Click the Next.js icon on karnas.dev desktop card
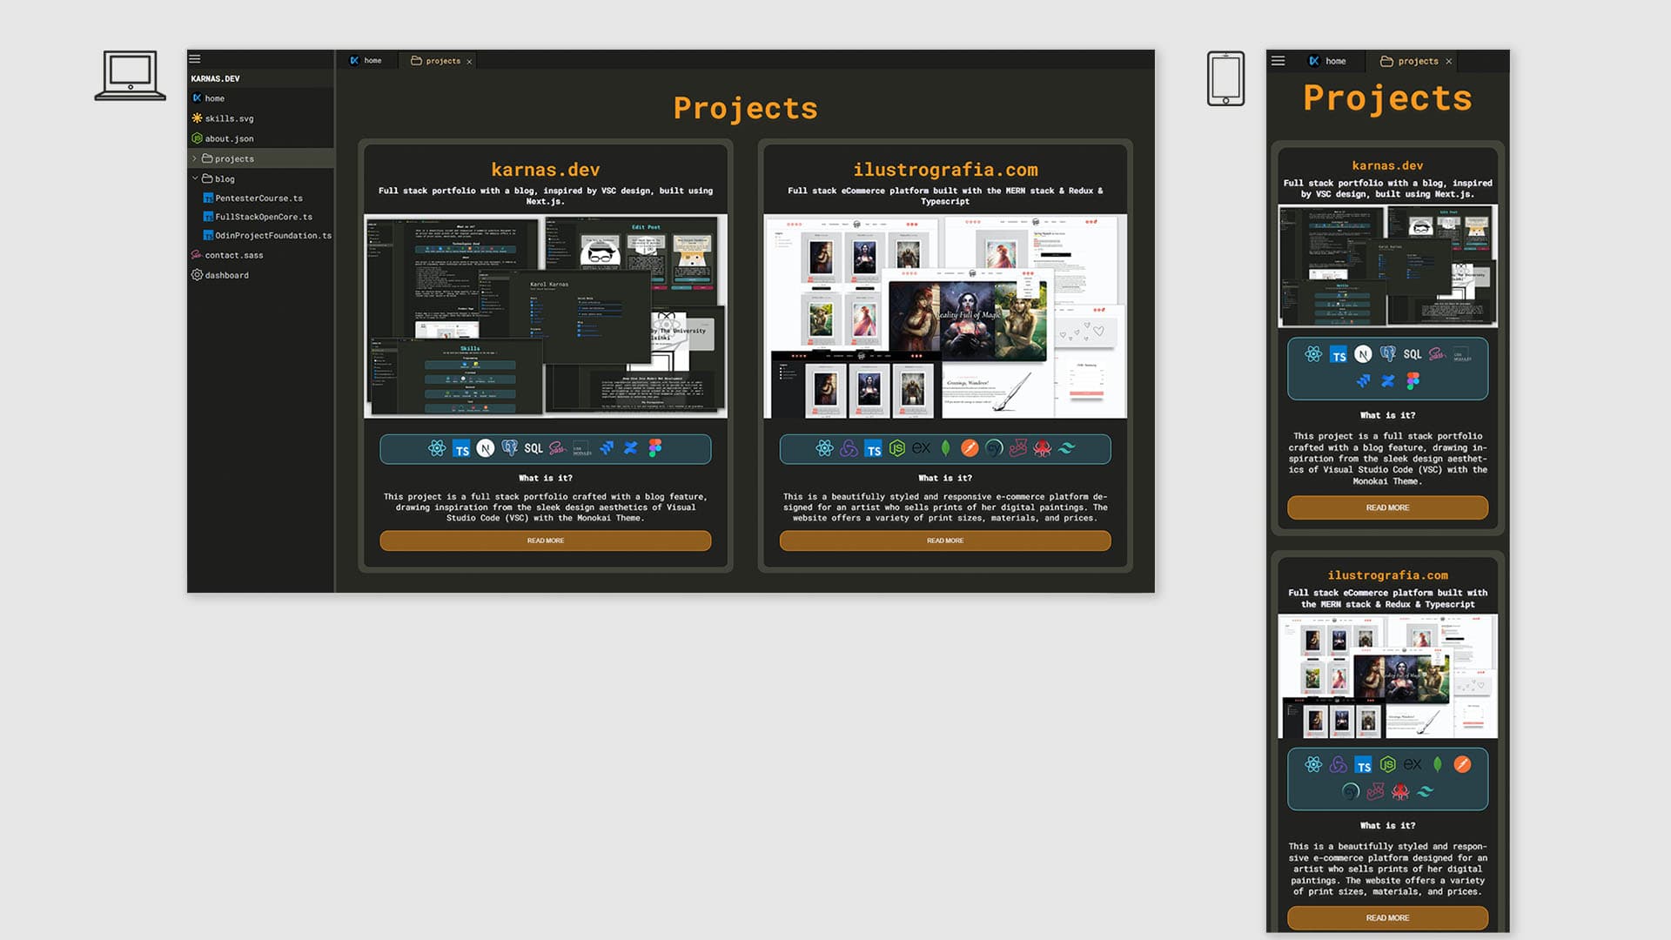Viewport: 1671px width, 940px height. coord(486,448)
